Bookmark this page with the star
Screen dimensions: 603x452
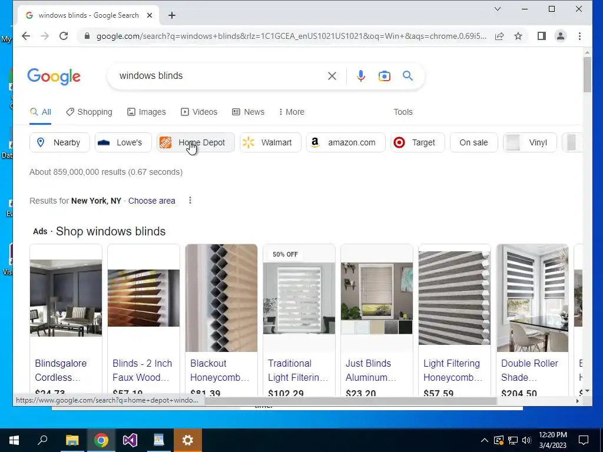518,36
